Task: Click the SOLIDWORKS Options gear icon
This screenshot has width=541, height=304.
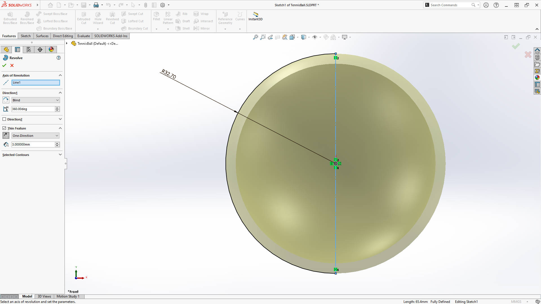Action: [163, 5]
